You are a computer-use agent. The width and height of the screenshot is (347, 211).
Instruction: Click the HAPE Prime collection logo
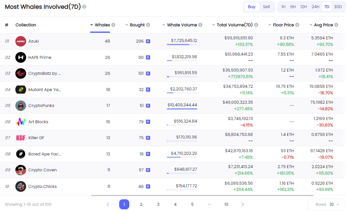pyautogui.click(x=21, y=57)
